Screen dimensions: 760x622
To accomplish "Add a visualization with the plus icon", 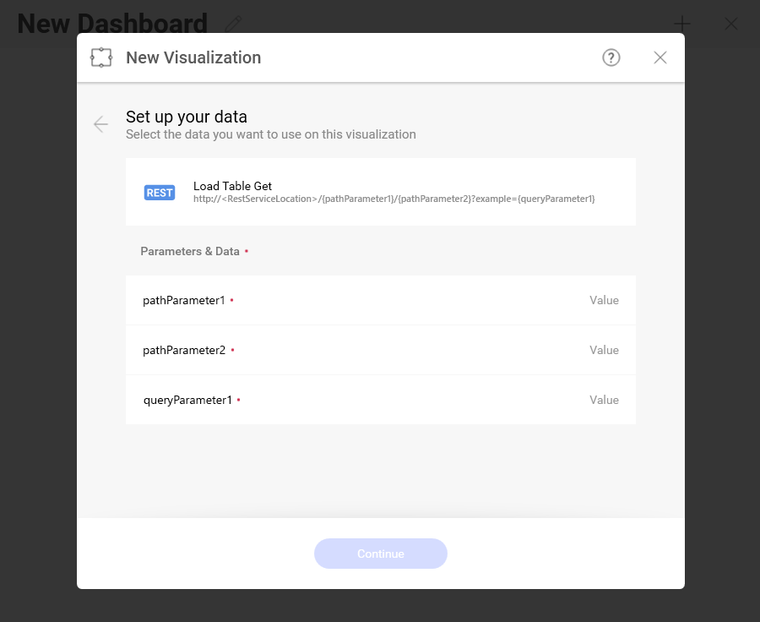I will coord(682,24).
